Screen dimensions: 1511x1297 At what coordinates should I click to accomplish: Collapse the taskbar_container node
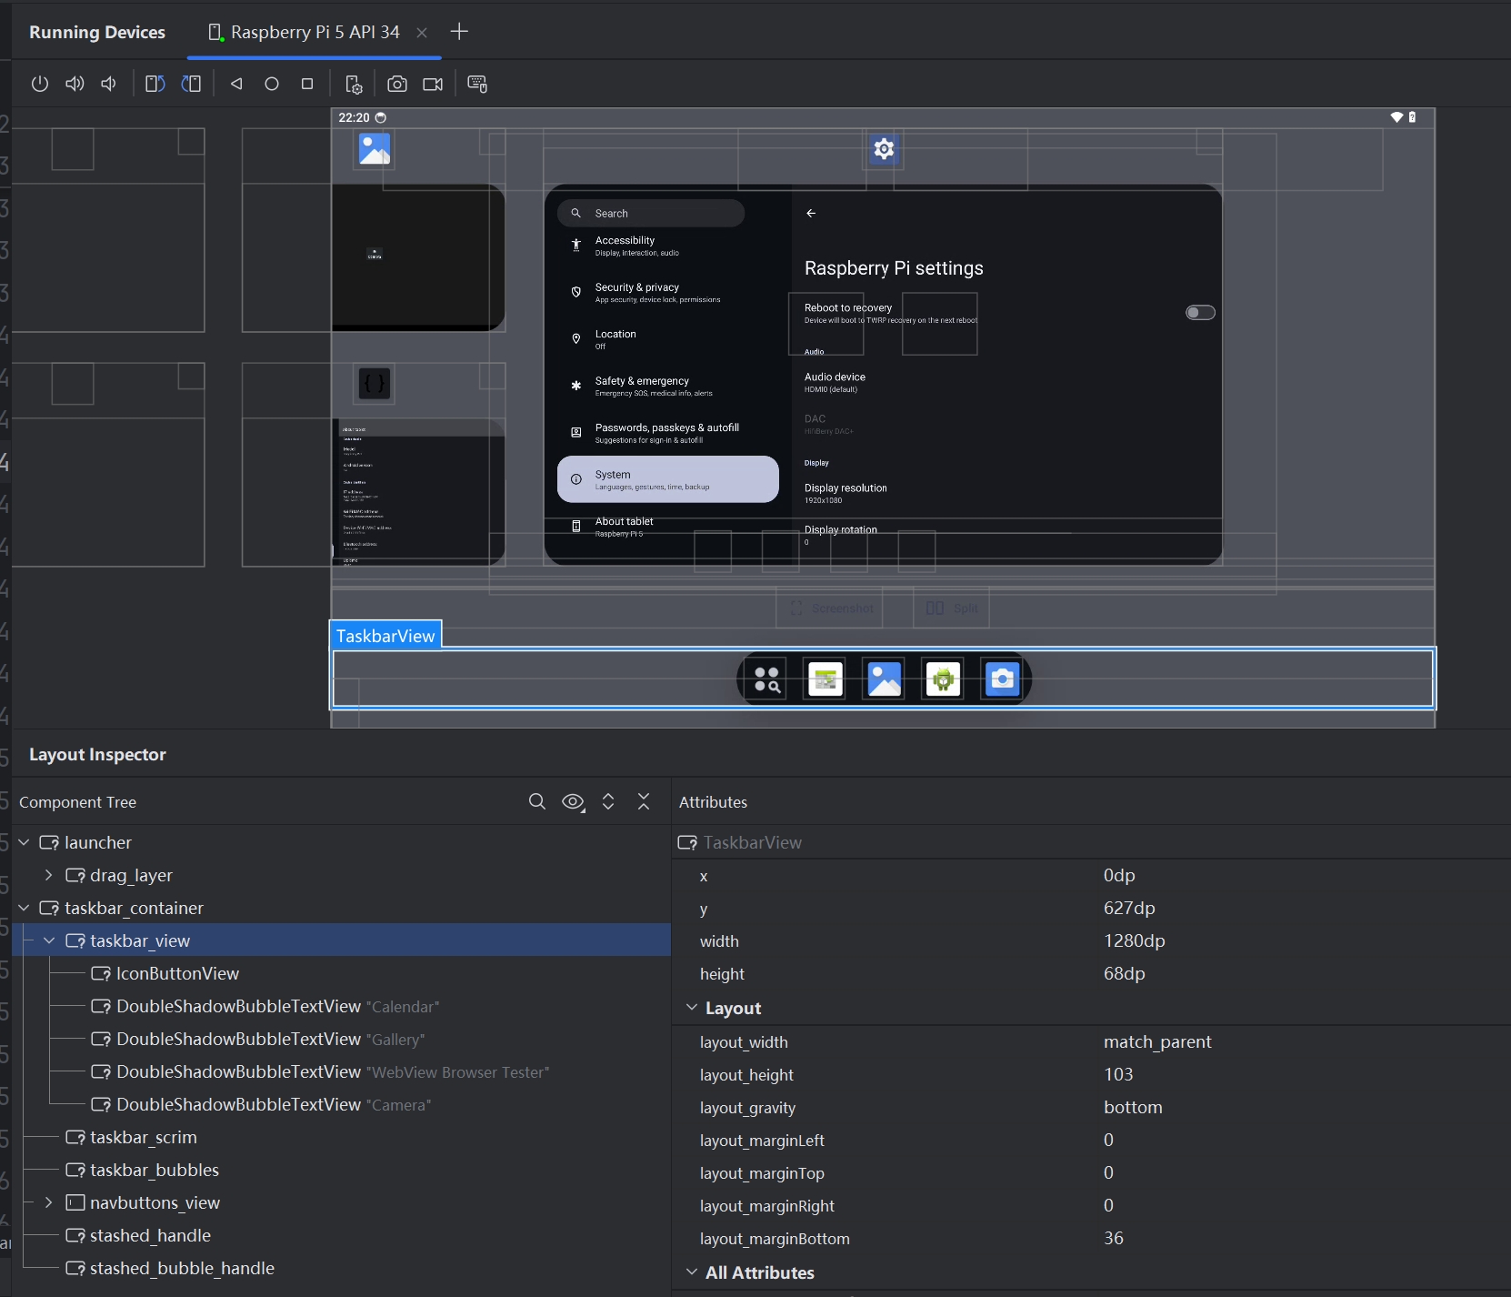(x=24, y=908)
